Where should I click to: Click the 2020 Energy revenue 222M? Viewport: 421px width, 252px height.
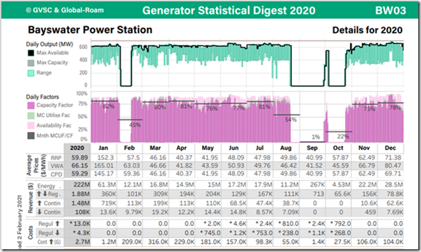[82, 185]
